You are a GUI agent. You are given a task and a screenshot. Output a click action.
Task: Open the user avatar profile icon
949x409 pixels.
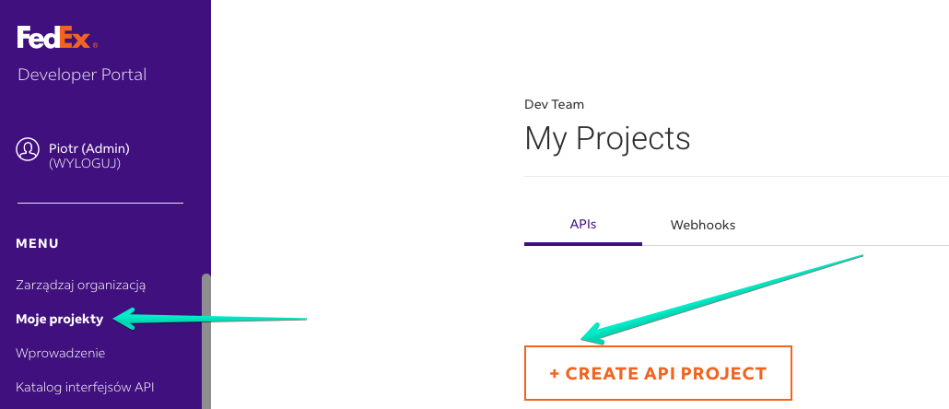click(x=28, y=150)
